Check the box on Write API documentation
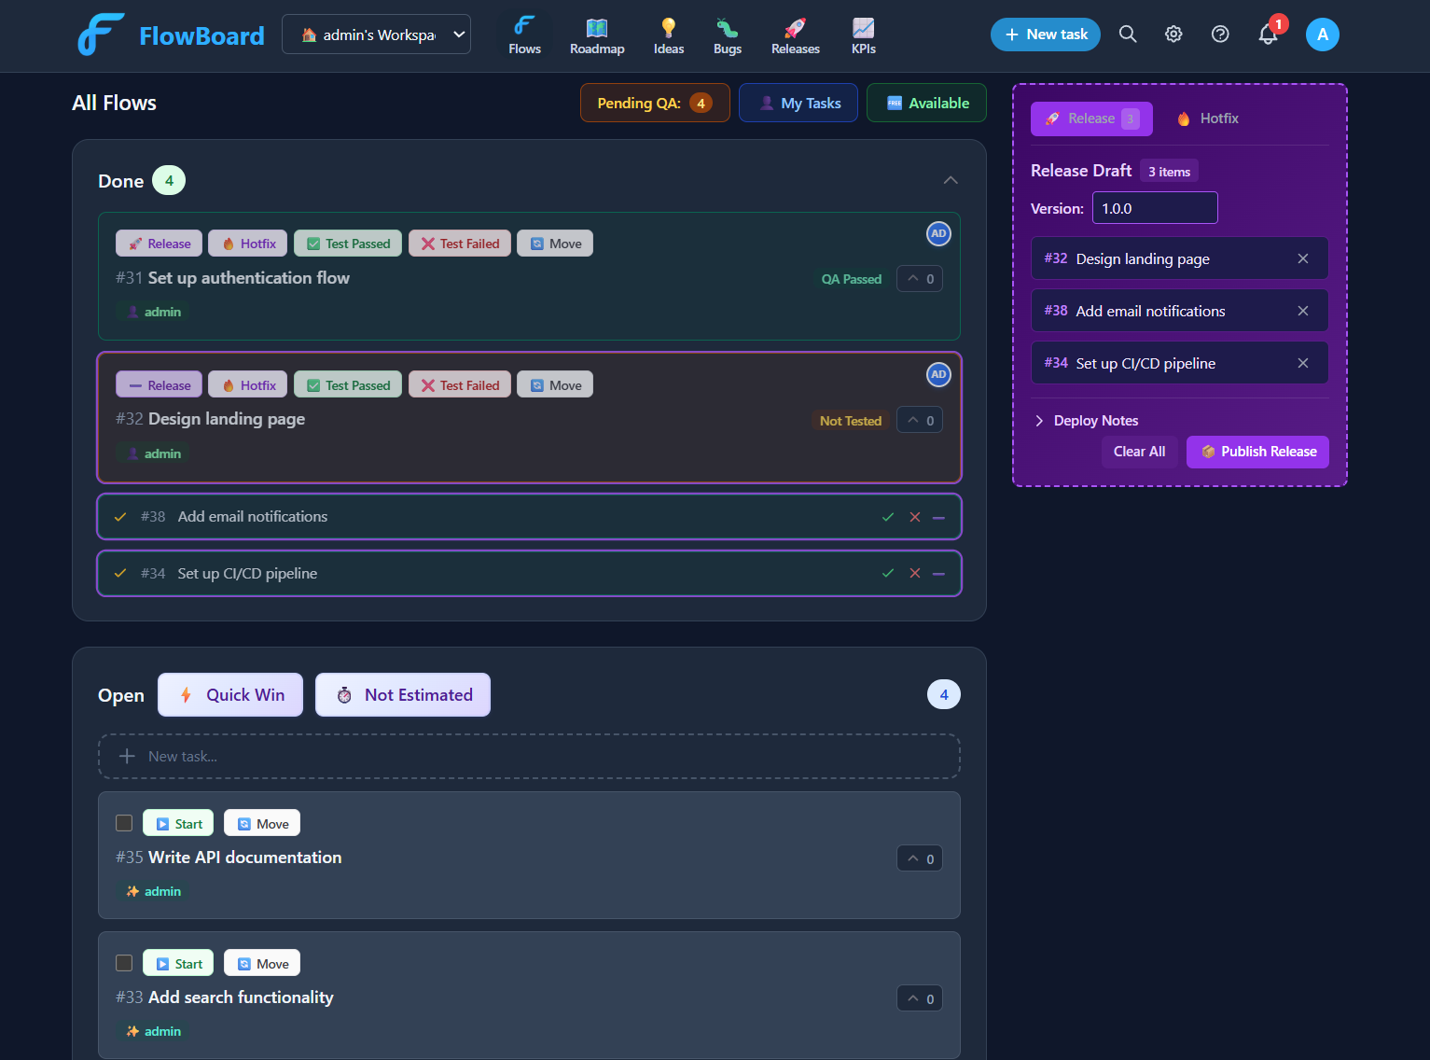Viewport: 1430px width, 1060px height. click(124, 823)
